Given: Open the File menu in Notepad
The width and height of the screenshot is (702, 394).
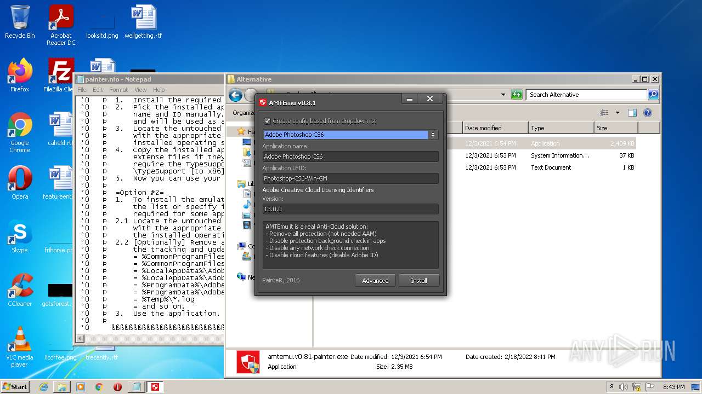Looking at the screenshot, I should (82, 90).
